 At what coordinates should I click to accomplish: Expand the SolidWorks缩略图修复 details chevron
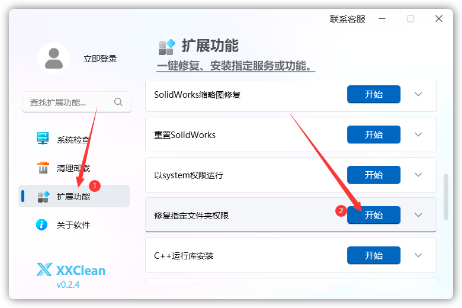click(419, 95)
